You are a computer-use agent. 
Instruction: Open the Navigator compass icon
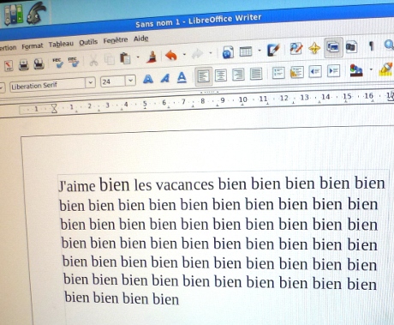tap(314, 48)
